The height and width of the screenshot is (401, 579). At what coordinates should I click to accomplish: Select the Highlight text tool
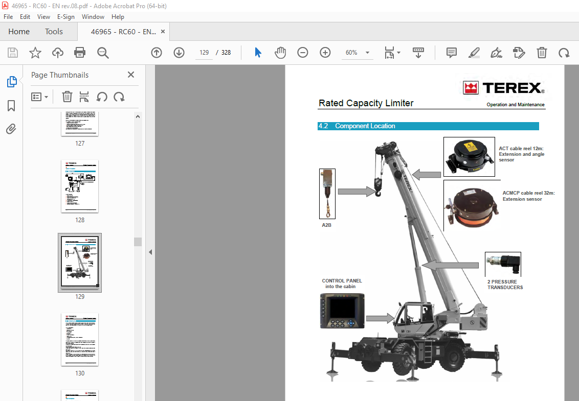(x=474, y=53)
